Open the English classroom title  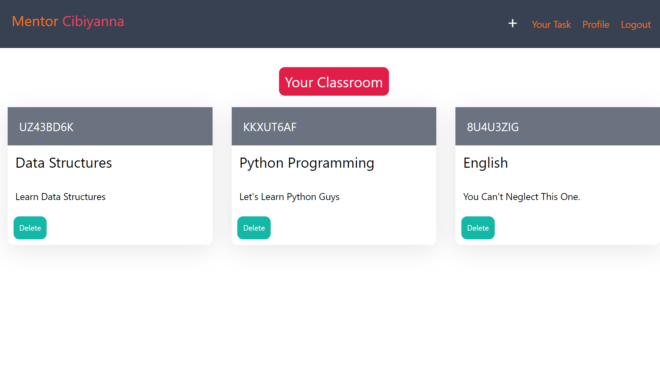tap(486, 163)
